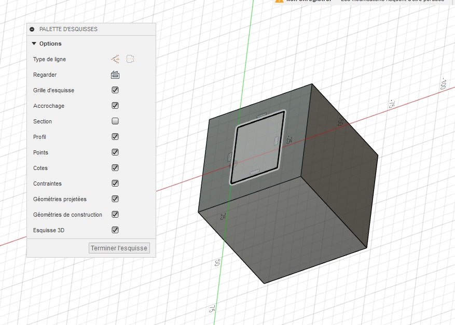The height and width of the screenshot is (325, 455).
Task: Disable the Grille d'esquisse checkbox
Action: (115, 90)
